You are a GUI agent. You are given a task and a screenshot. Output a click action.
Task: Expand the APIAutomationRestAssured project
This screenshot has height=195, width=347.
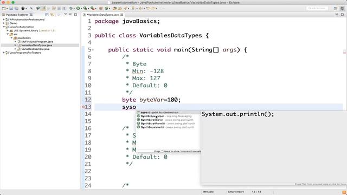4,19
